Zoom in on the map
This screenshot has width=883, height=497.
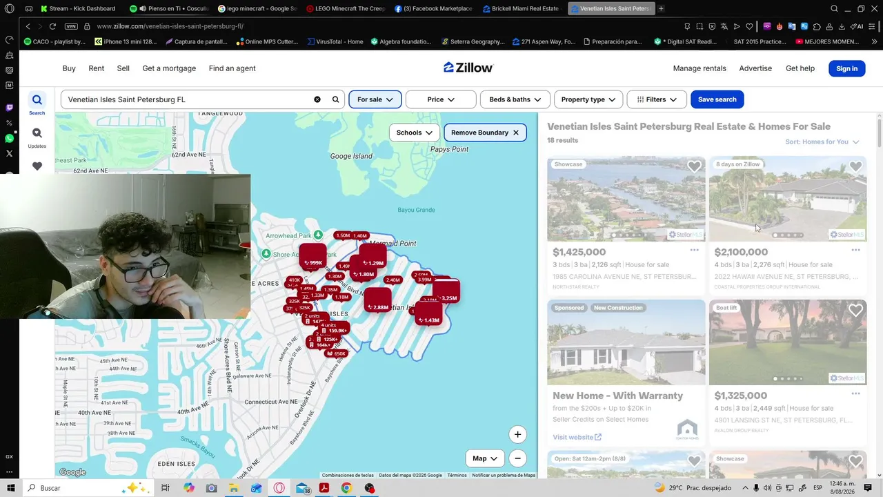(x=517, y=434)
